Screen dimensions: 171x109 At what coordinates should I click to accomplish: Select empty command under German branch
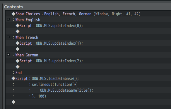pyautogui.click(x=88, y=67)
